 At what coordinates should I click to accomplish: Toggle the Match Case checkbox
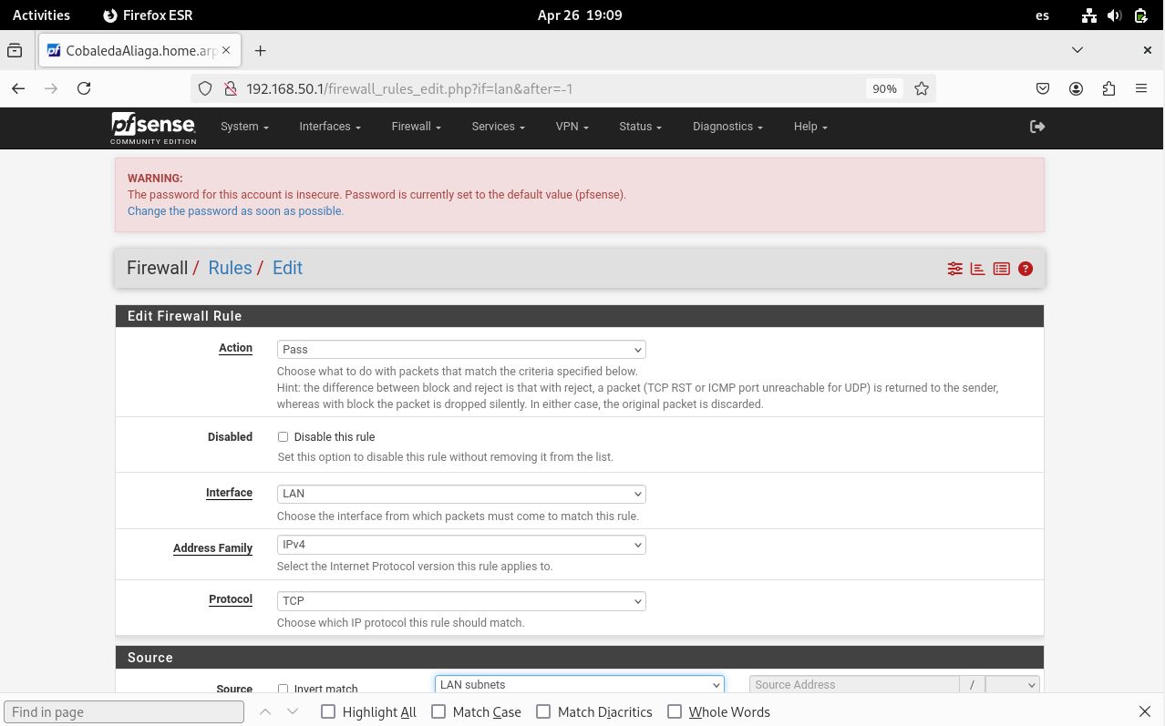click(438, 711)
